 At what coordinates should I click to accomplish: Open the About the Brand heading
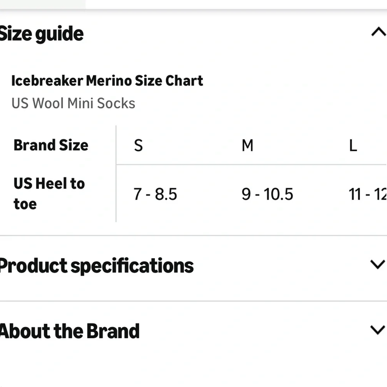[70, 331]
